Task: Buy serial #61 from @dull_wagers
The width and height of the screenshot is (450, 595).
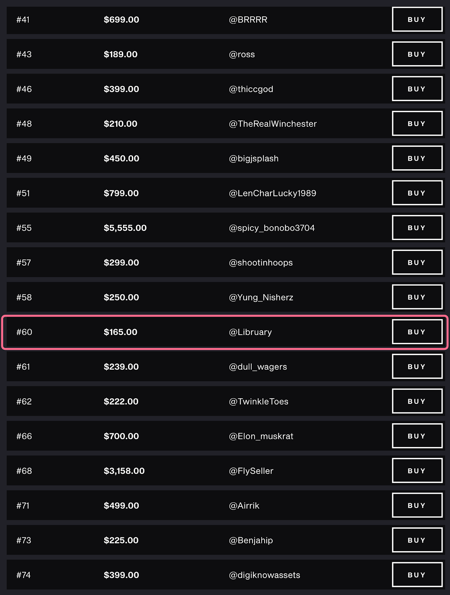Action: coord(417,367)
